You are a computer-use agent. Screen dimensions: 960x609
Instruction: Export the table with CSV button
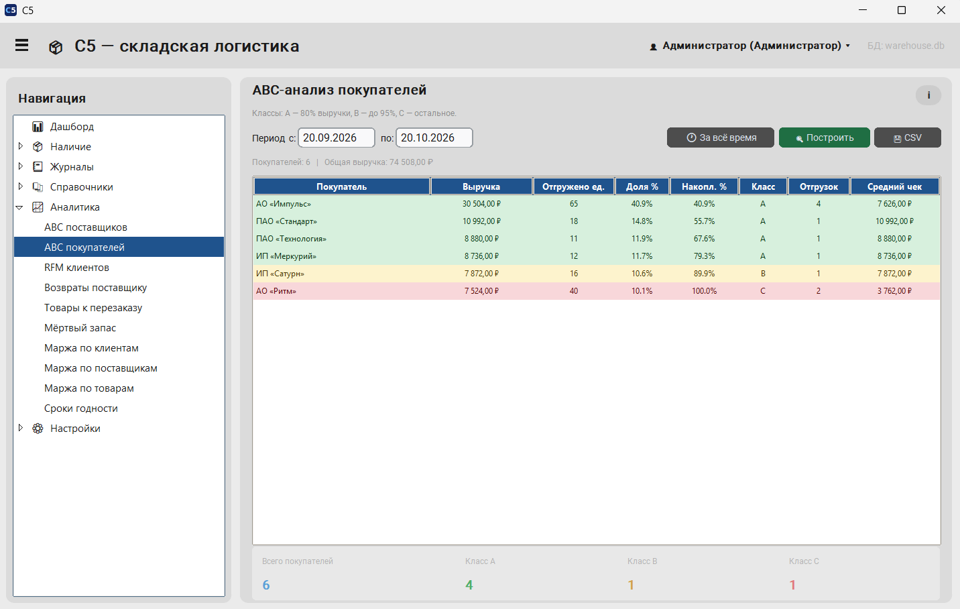(x=908, y=137)
